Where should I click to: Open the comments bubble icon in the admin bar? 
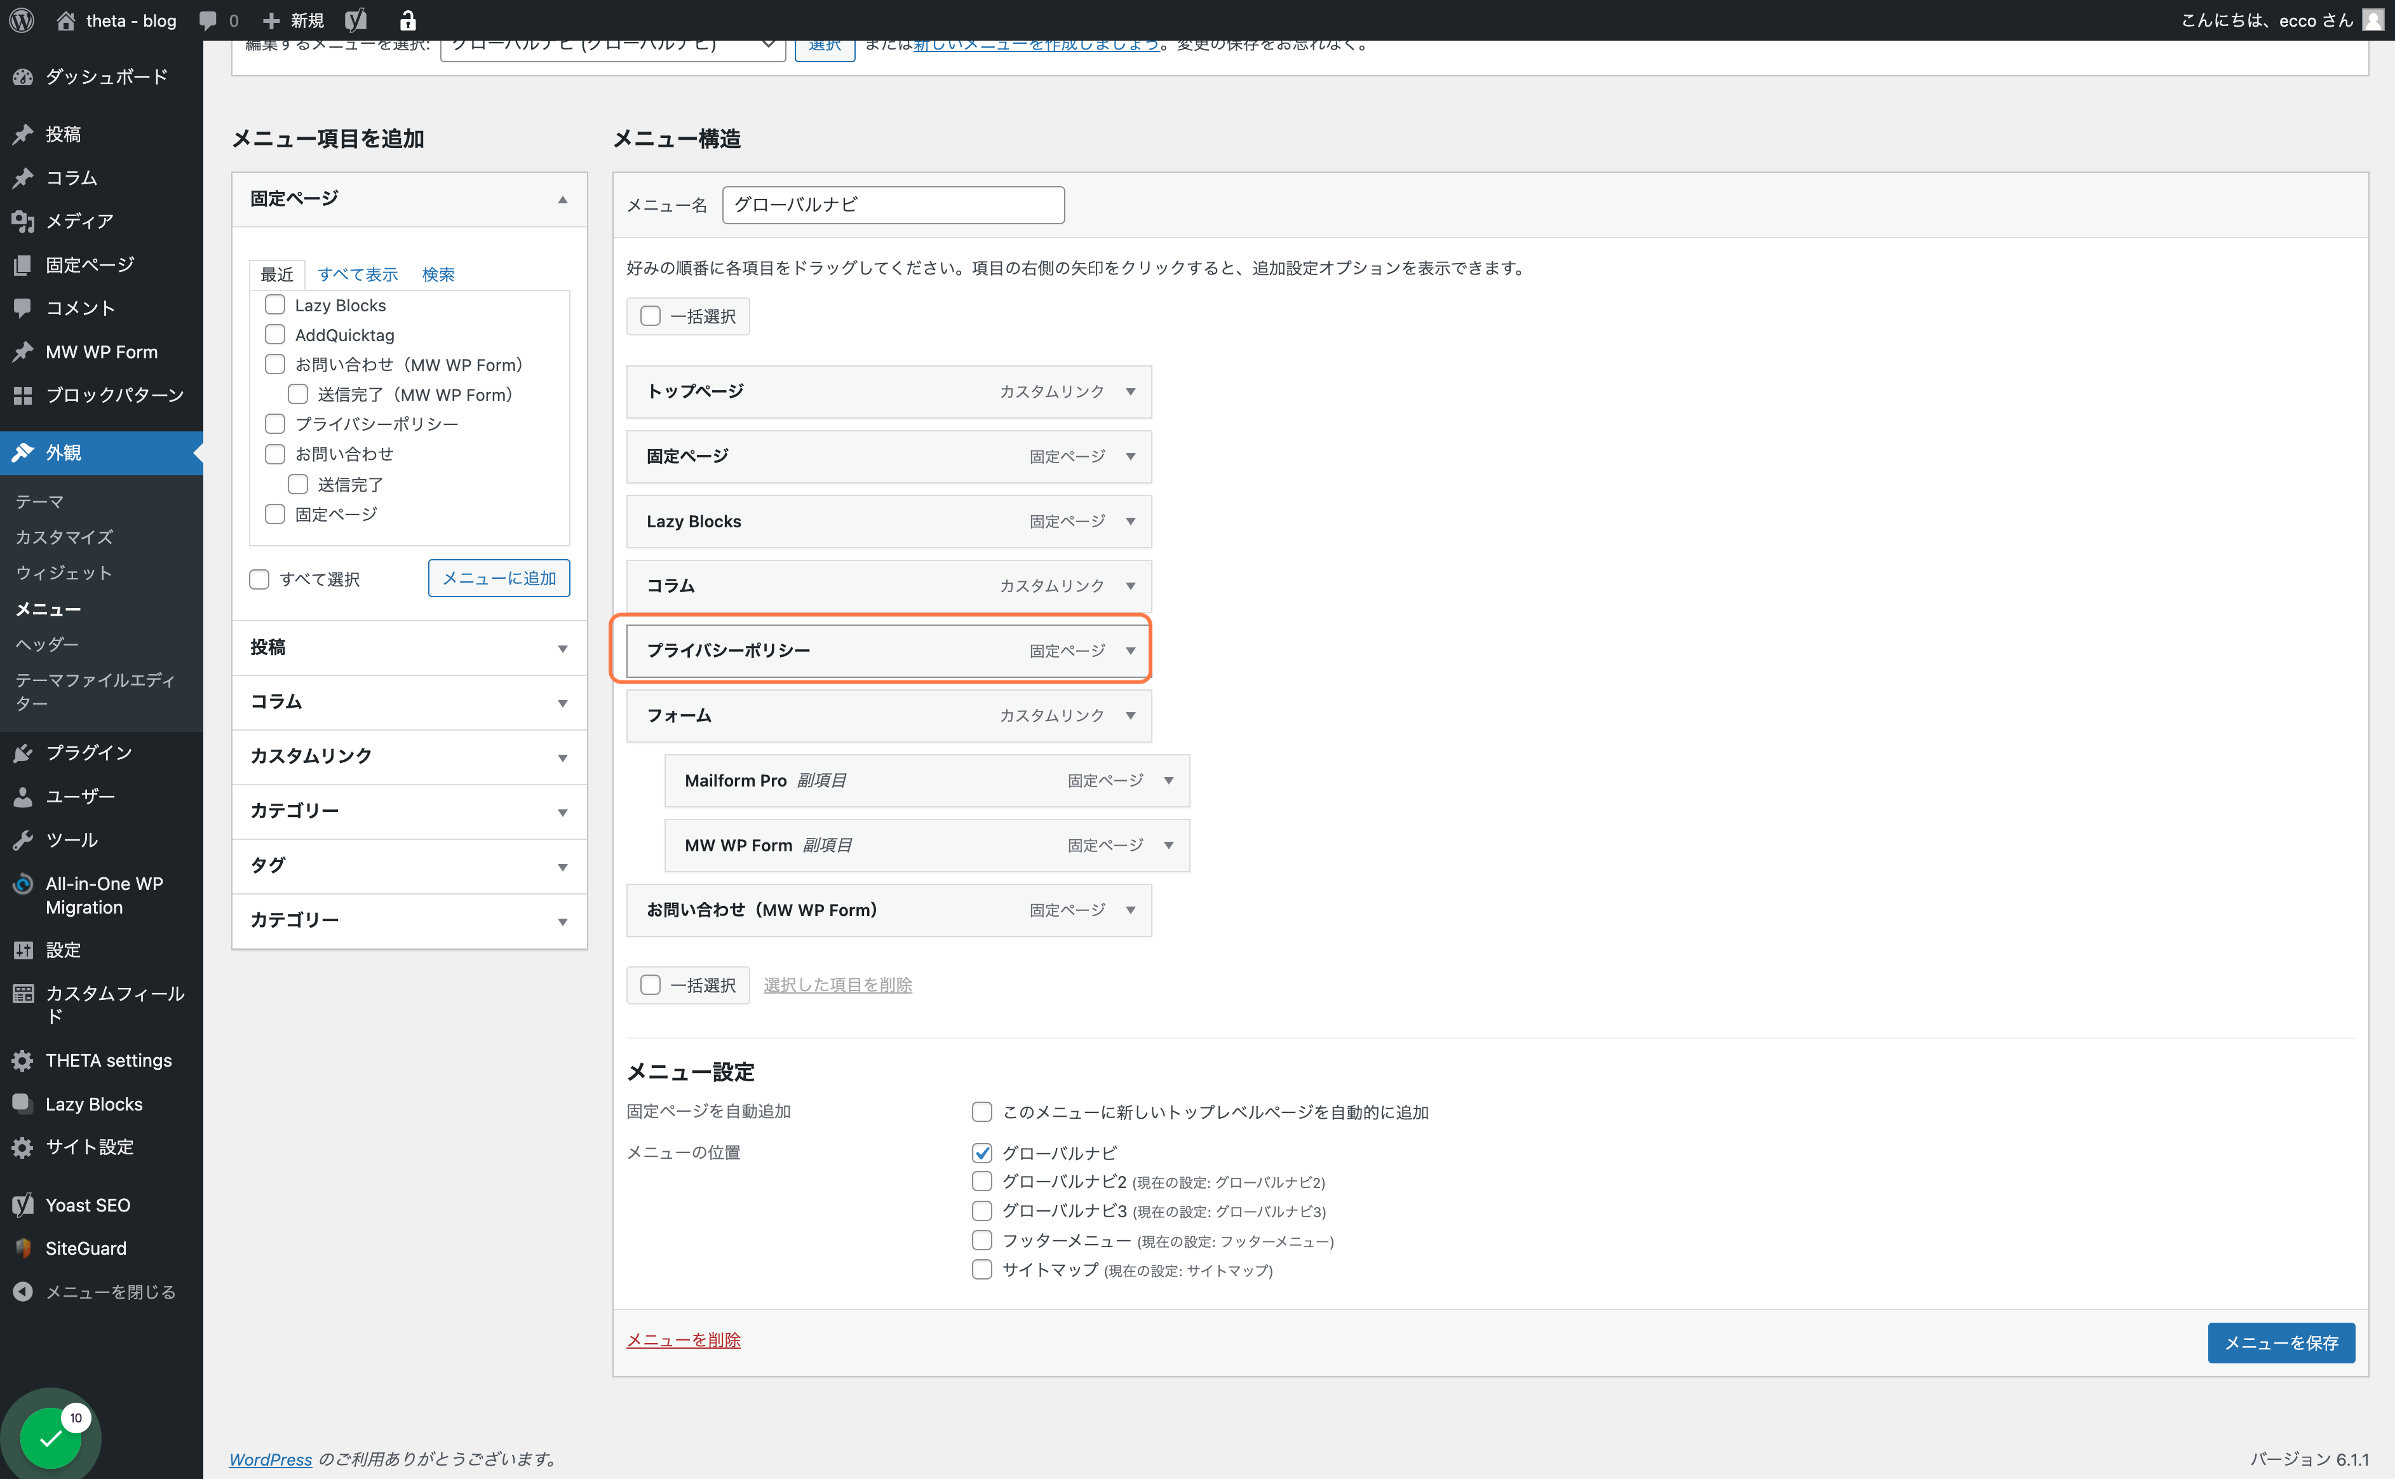(x=207, y=20)
